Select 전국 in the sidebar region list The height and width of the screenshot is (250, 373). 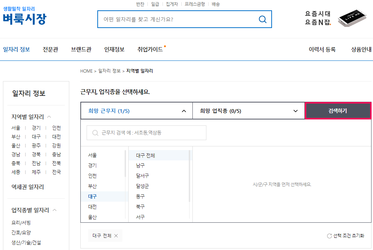pyautogui.click(x=56, y=172)
